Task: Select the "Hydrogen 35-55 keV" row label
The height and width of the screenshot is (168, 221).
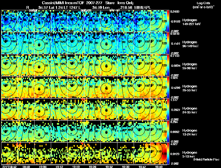Action: pyautogui.click(x=190, y=88)
